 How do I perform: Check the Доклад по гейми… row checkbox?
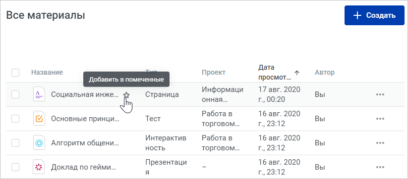15,167
